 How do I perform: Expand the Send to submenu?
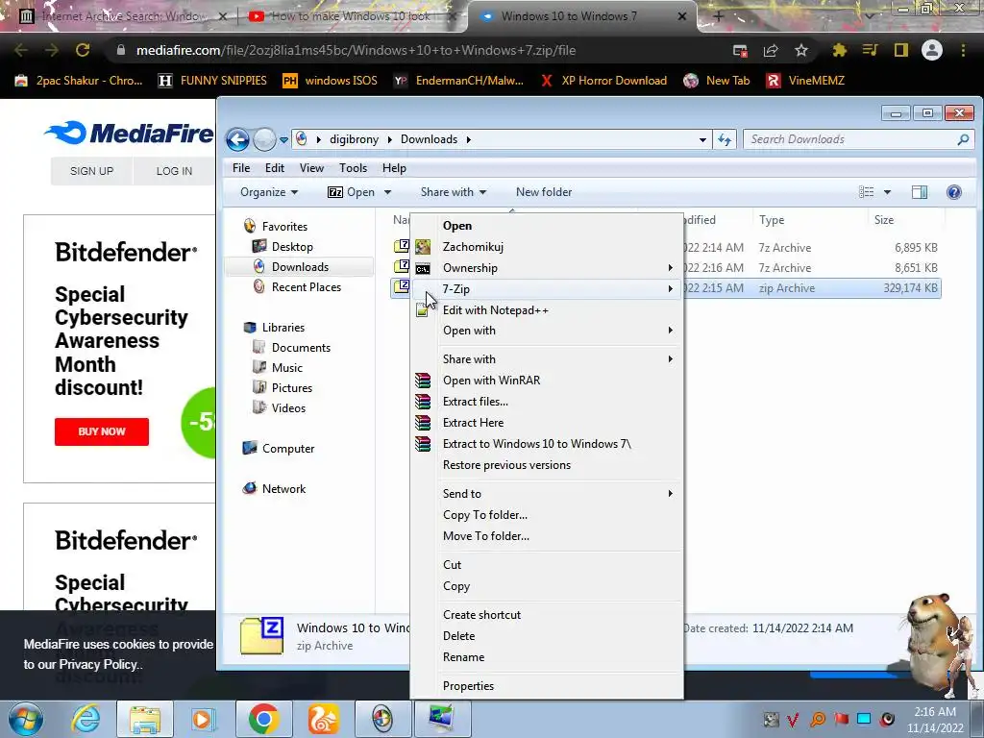[546, 494]
